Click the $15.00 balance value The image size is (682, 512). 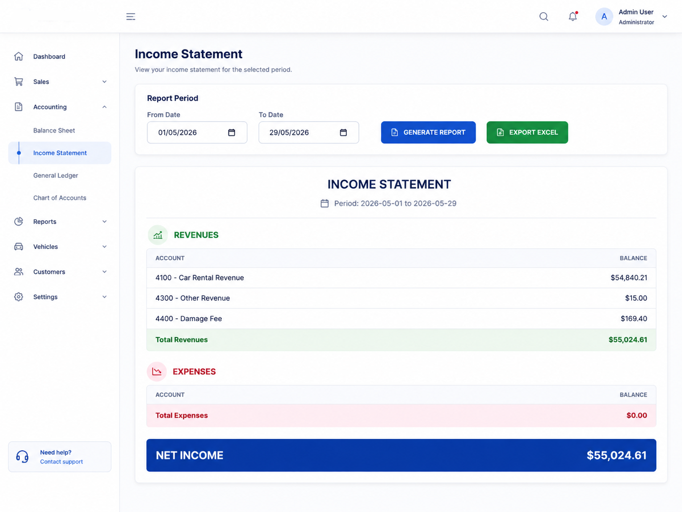coord(636,298)
